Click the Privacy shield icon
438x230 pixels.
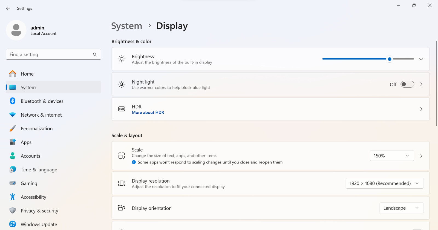[x=13, y=211]
